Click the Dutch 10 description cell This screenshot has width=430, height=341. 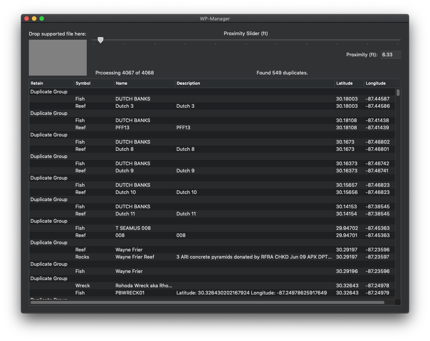pyautogui.click(x=186, y=192)
